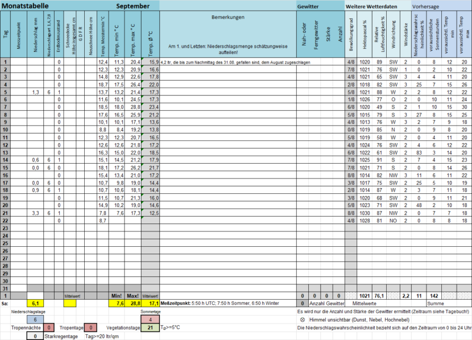Click the Vegetationstage cell showing 21
Image resolution: width=472 pixels, height=340 pixels.
[150, 327]
